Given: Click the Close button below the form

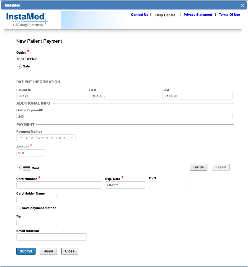Looking at the screenshot, I should click(x=70, y=251).
